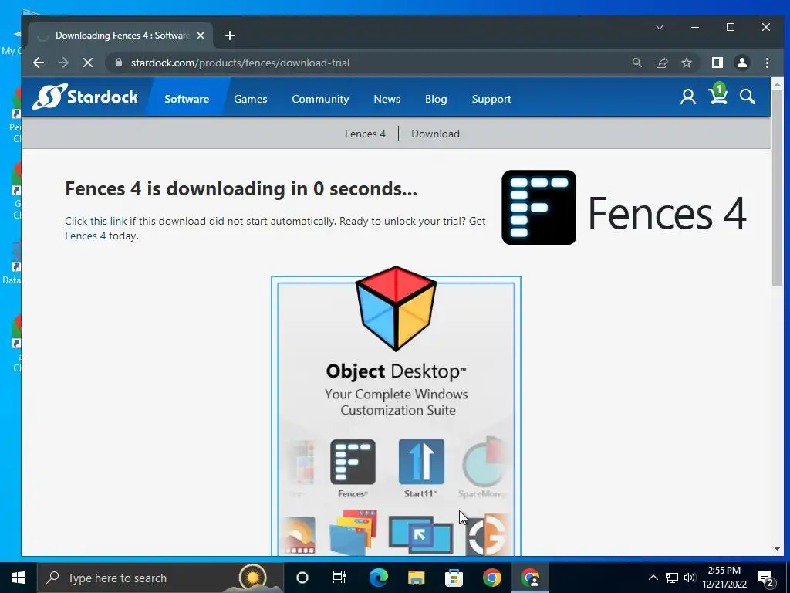Click the network icon in system tray
Image resolution: width=790 pixels, height=593 pixels.
672,578
